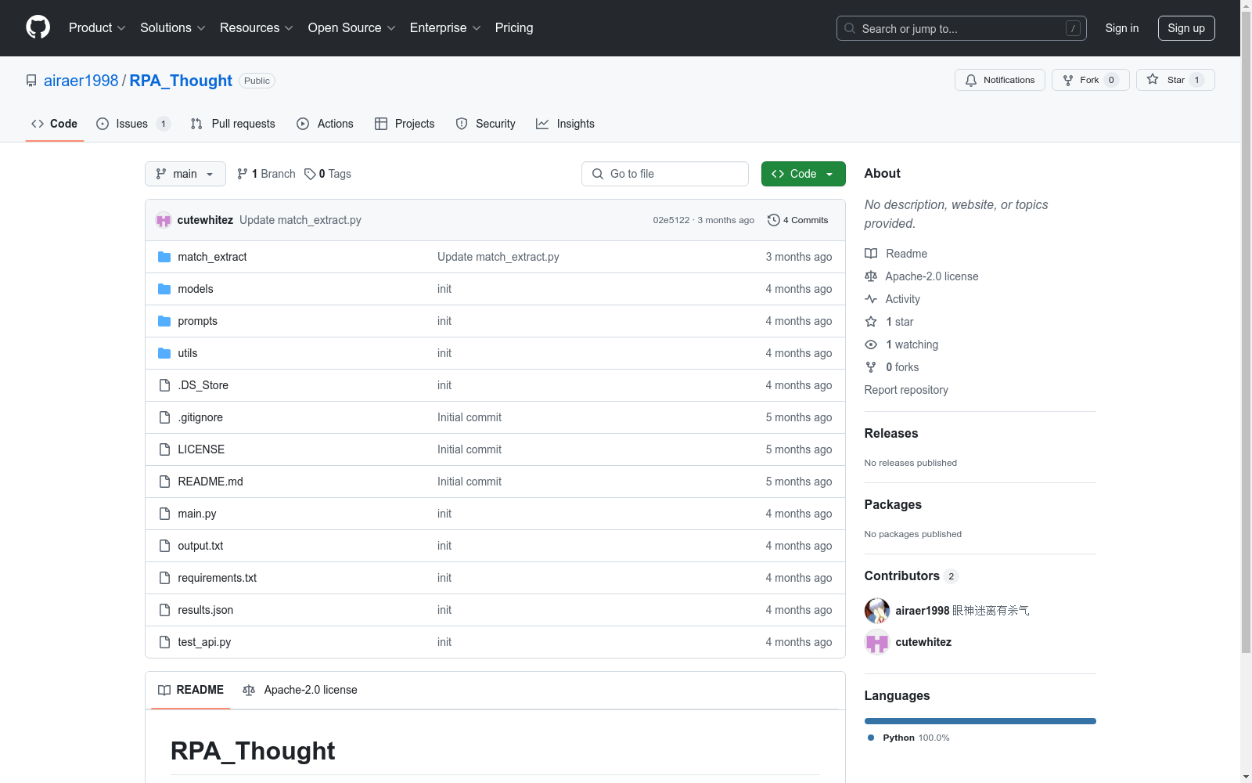Select the README tab
Viewport: 1252px width, 783px height.
pyautogui.click(x=191, y=690)
